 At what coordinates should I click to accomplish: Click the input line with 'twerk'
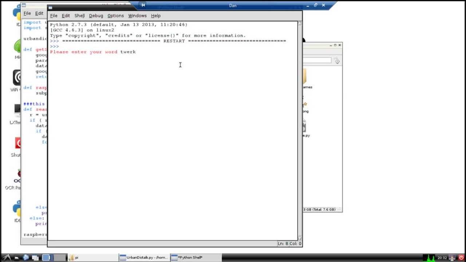click(93, 52)
